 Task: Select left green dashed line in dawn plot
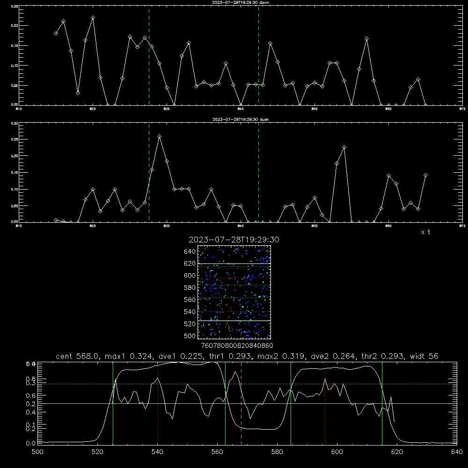point(149,55)
